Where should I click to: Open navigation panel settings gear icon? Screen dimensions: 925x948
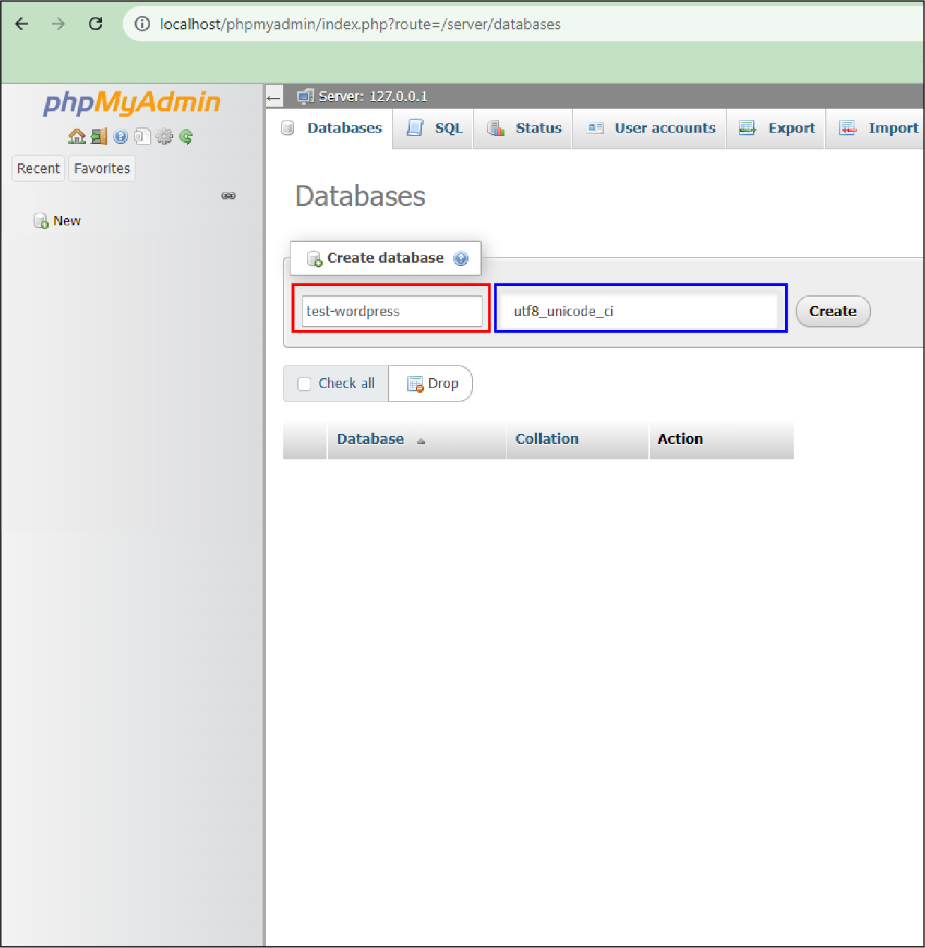164,137
